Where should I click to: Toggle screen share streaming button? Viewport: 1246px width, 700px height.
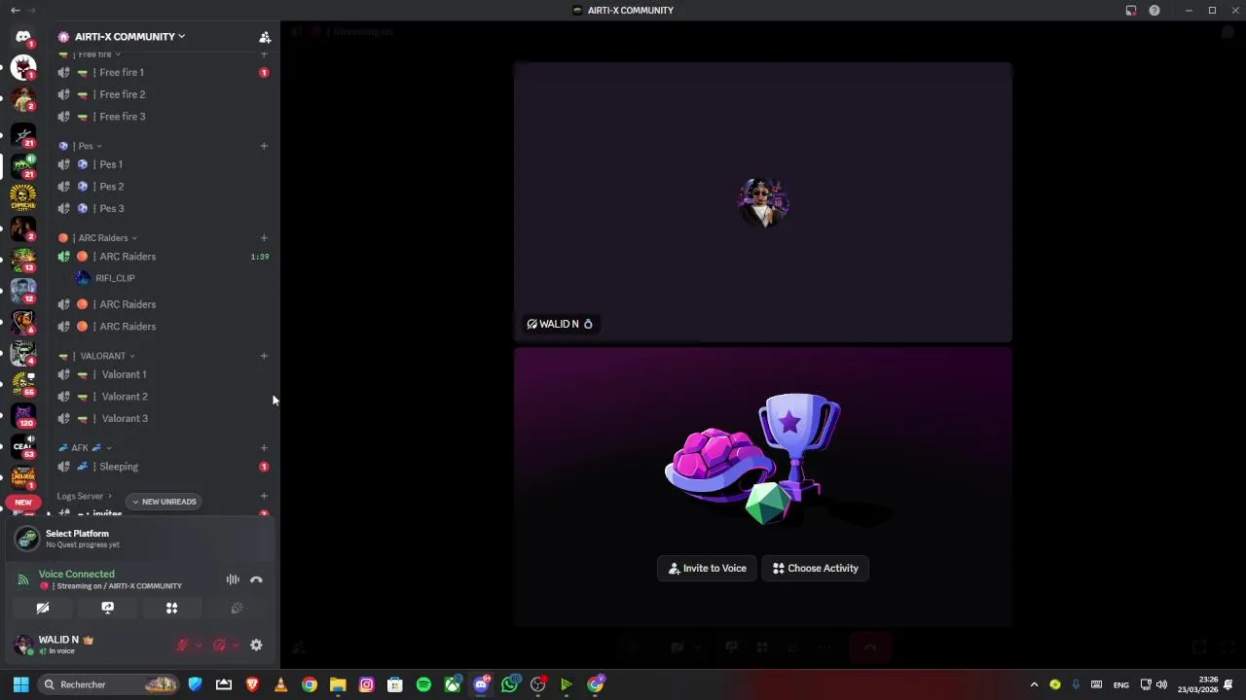pos(107,608)
